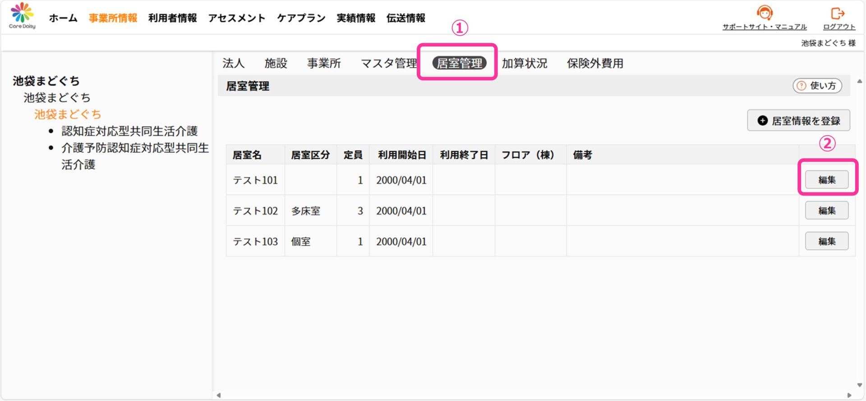Image resolution: width=866 pixels, height=401 pixels.
Task: Switch to the 事業所 tab
Action: (324, 63)
